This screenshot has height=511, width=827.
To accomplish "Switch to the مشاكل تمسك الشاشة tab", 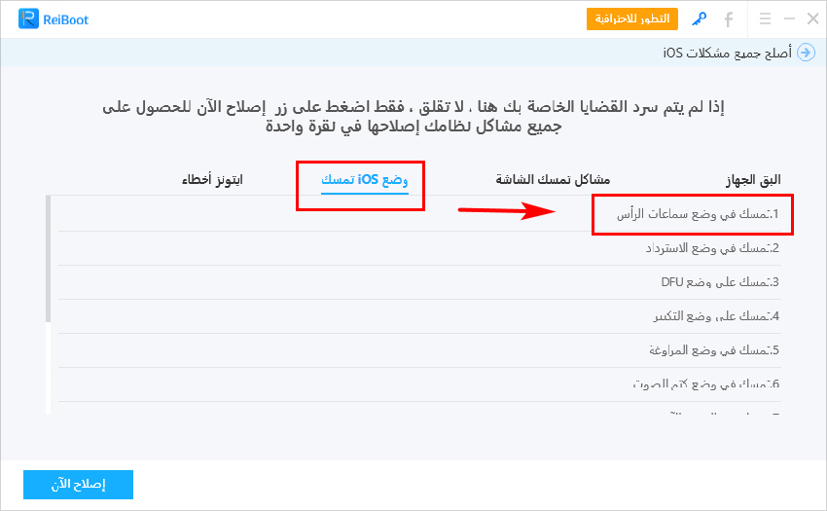I will coord(553,179).
